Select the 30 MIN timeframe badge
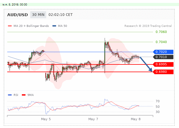The height and width of the screenshot is (128, 179). point(38,15)
